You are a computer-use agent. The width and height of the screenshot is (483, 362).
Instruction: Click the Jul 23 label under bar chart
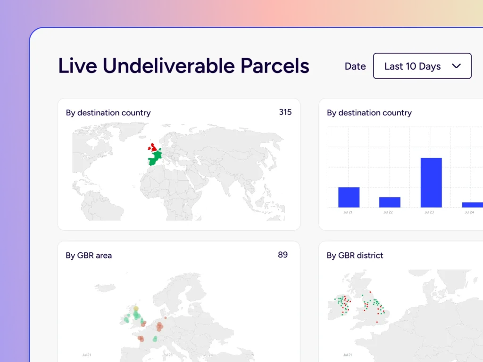pyautogui.click(x=429, y=212)
